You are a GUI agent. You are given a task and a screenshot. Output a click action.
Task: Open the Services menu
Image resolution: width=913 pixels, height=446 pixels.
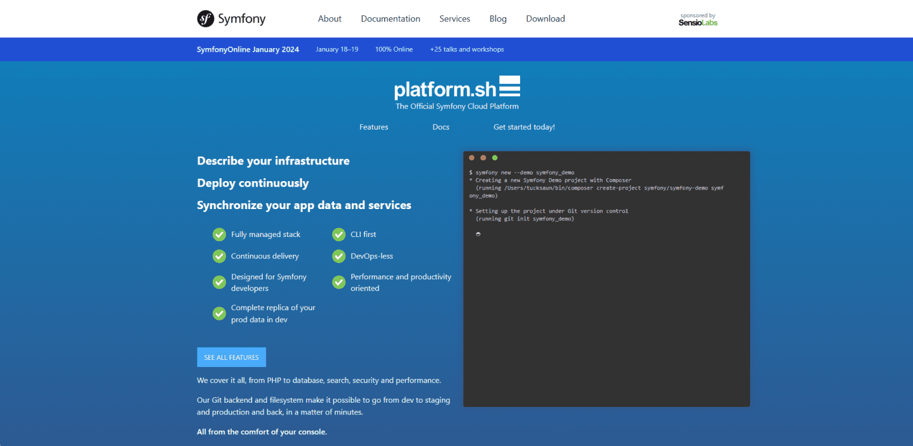pyautogui.click(x=455, y=18)
